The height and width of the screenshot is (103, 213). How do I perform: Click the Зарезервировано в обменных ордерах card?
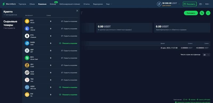(182, 28)
